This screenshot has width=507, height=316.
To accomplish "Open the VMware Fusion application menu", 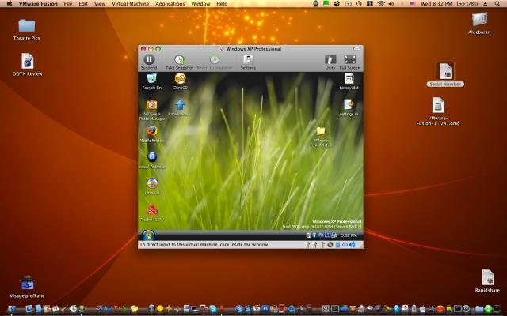I will (x=38, y=4).
